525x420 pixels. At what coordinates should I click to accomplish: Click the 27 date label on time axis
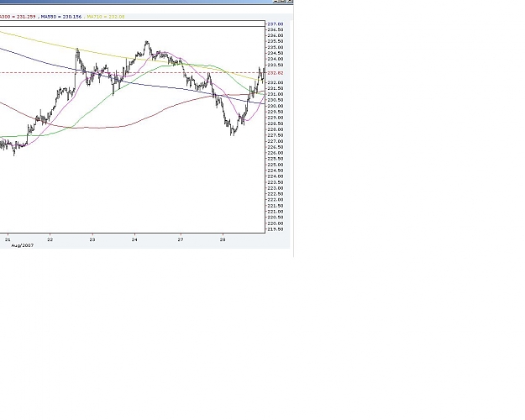(x=181, y=239)
